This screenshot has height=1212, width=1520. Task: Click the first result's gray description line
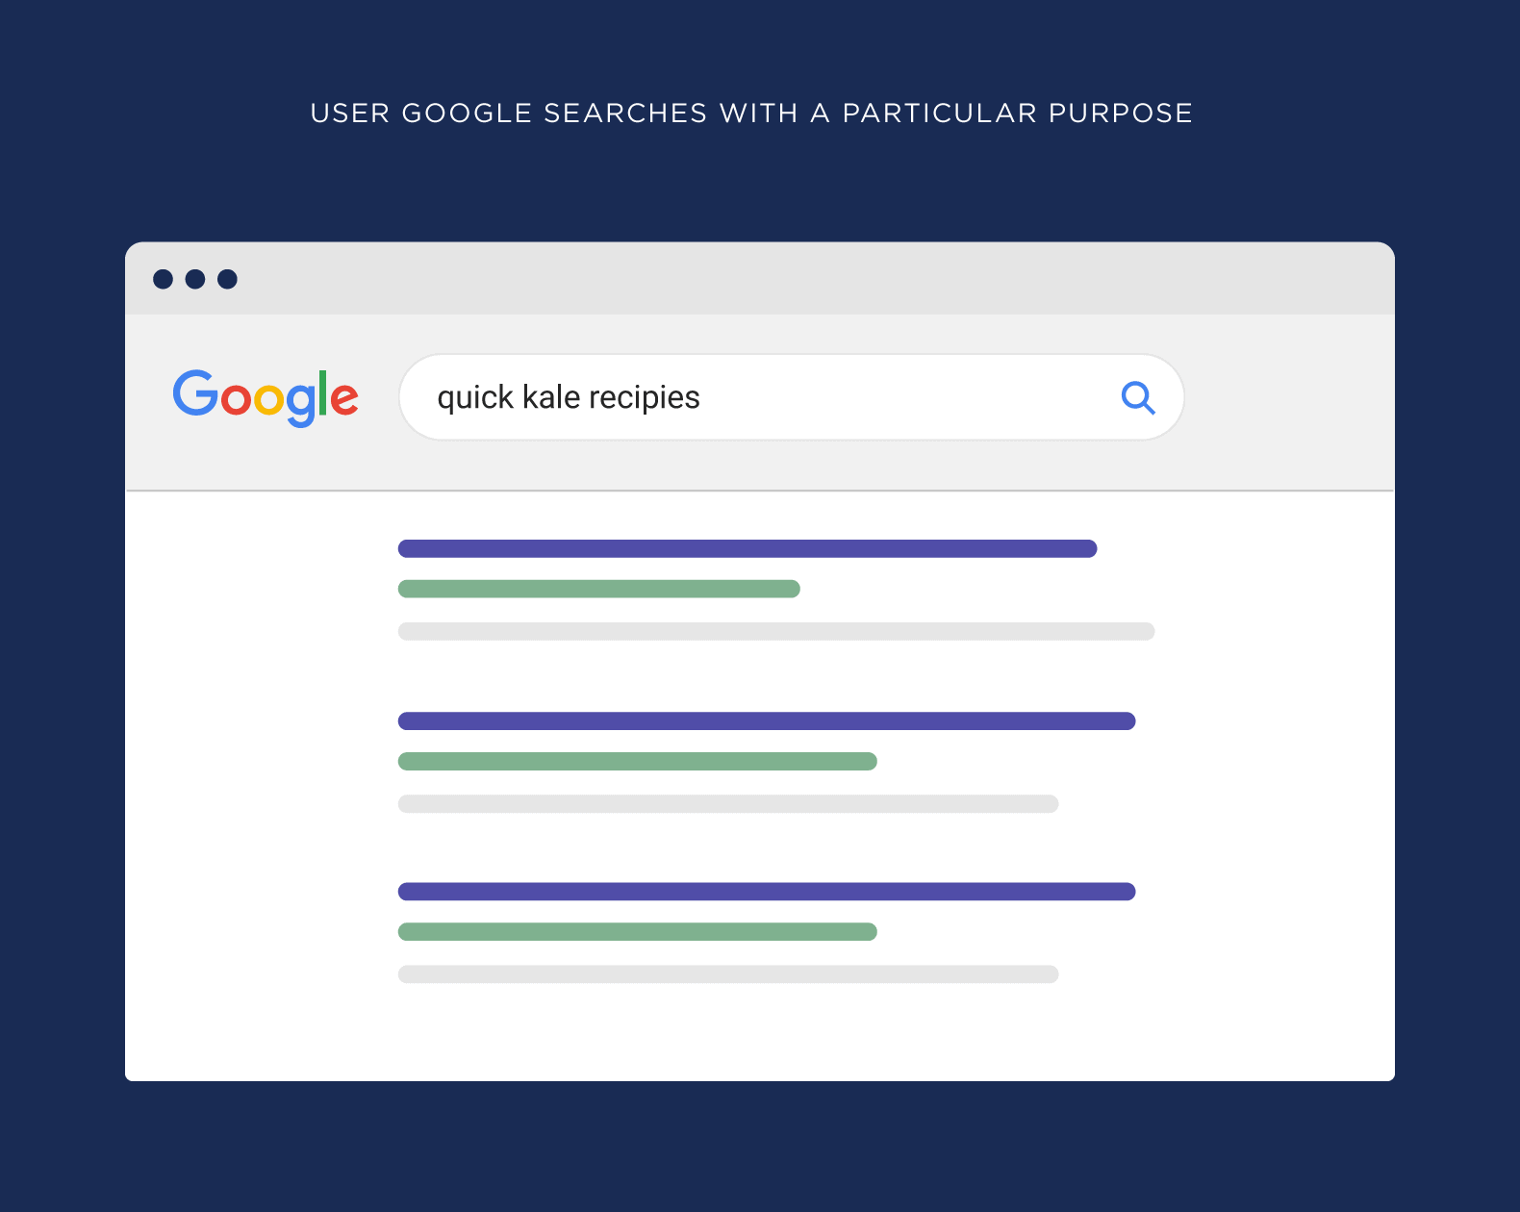tap(776, 631)
